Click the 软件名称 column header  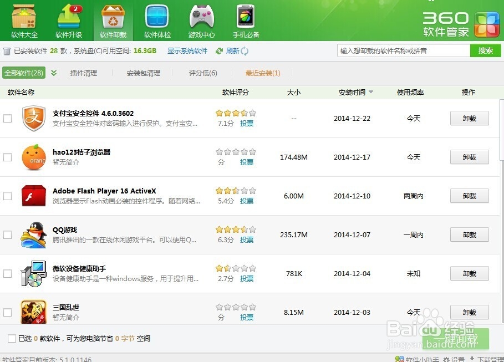click(21, 92)
